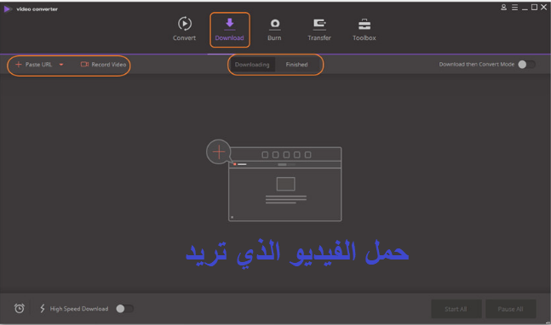Open the Convert section icon
Image resolution: width=551 pixels, height=325 pixels.
click(x=185, y=24)
